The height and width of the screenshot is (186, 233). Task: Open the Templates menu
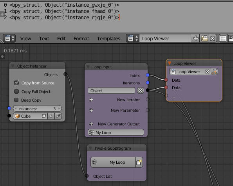click(108, 39)
